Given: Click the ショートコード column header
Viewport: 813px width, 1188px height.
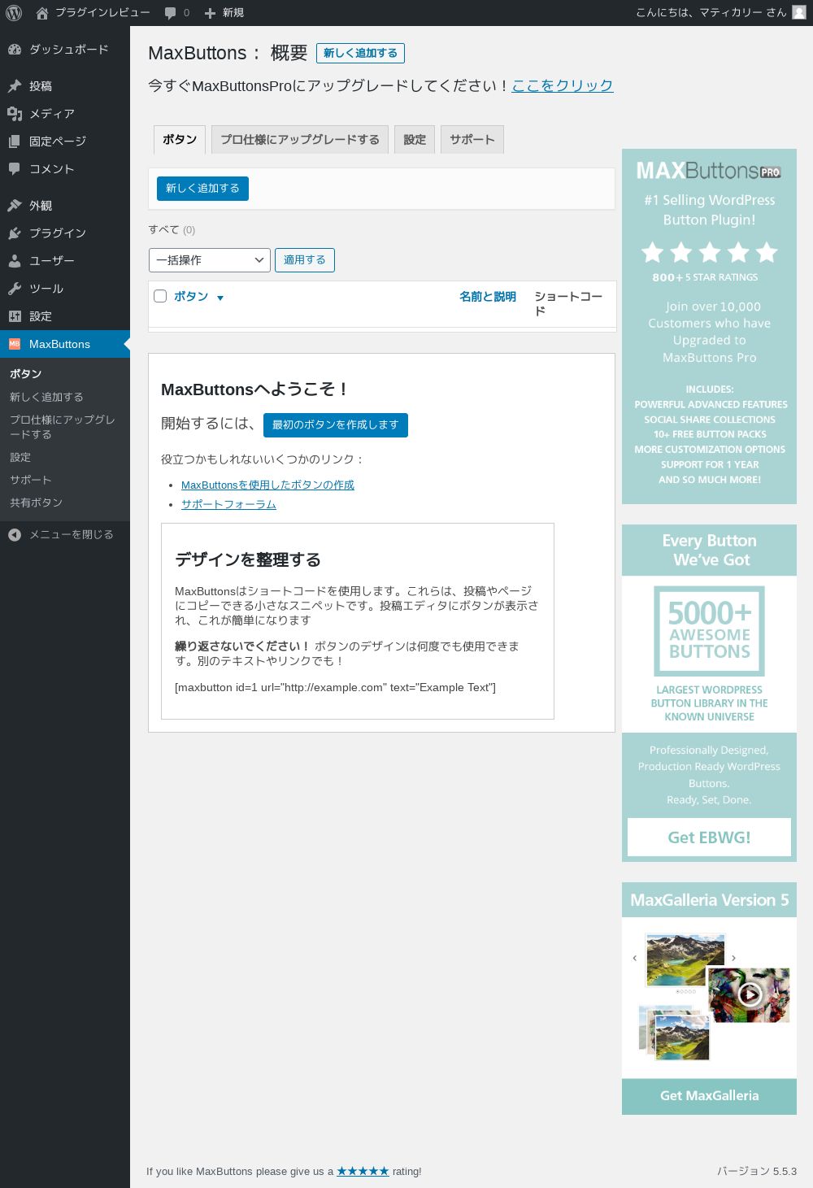Looking at the screenshot, I should pos(568,303).
